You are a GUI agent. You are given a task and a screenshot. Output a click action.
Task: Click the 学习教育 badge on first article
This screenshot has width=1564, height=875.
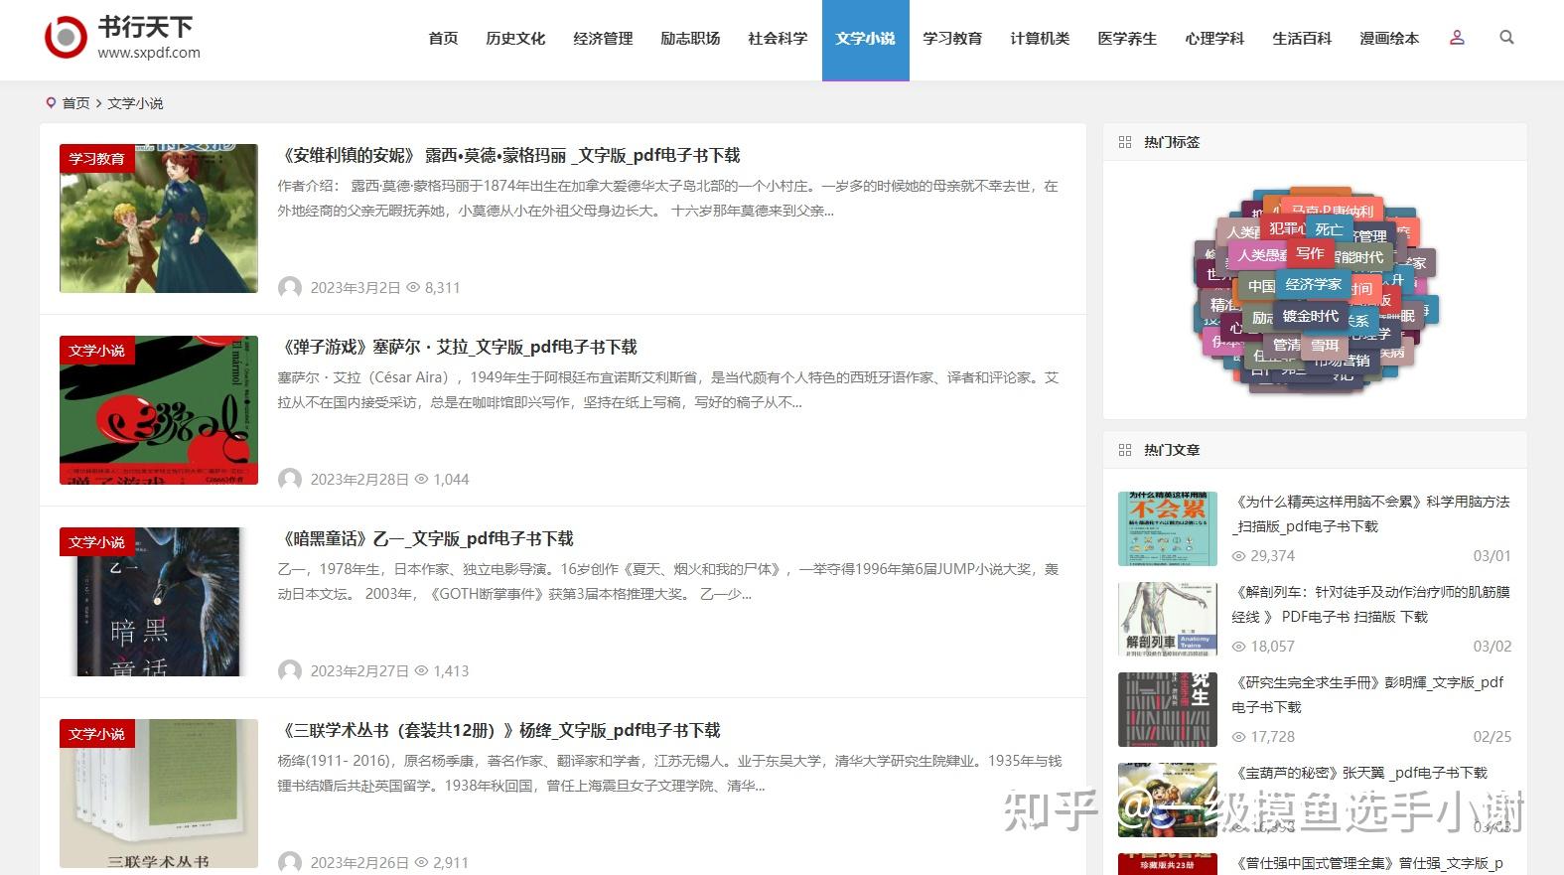pos(96,159)
